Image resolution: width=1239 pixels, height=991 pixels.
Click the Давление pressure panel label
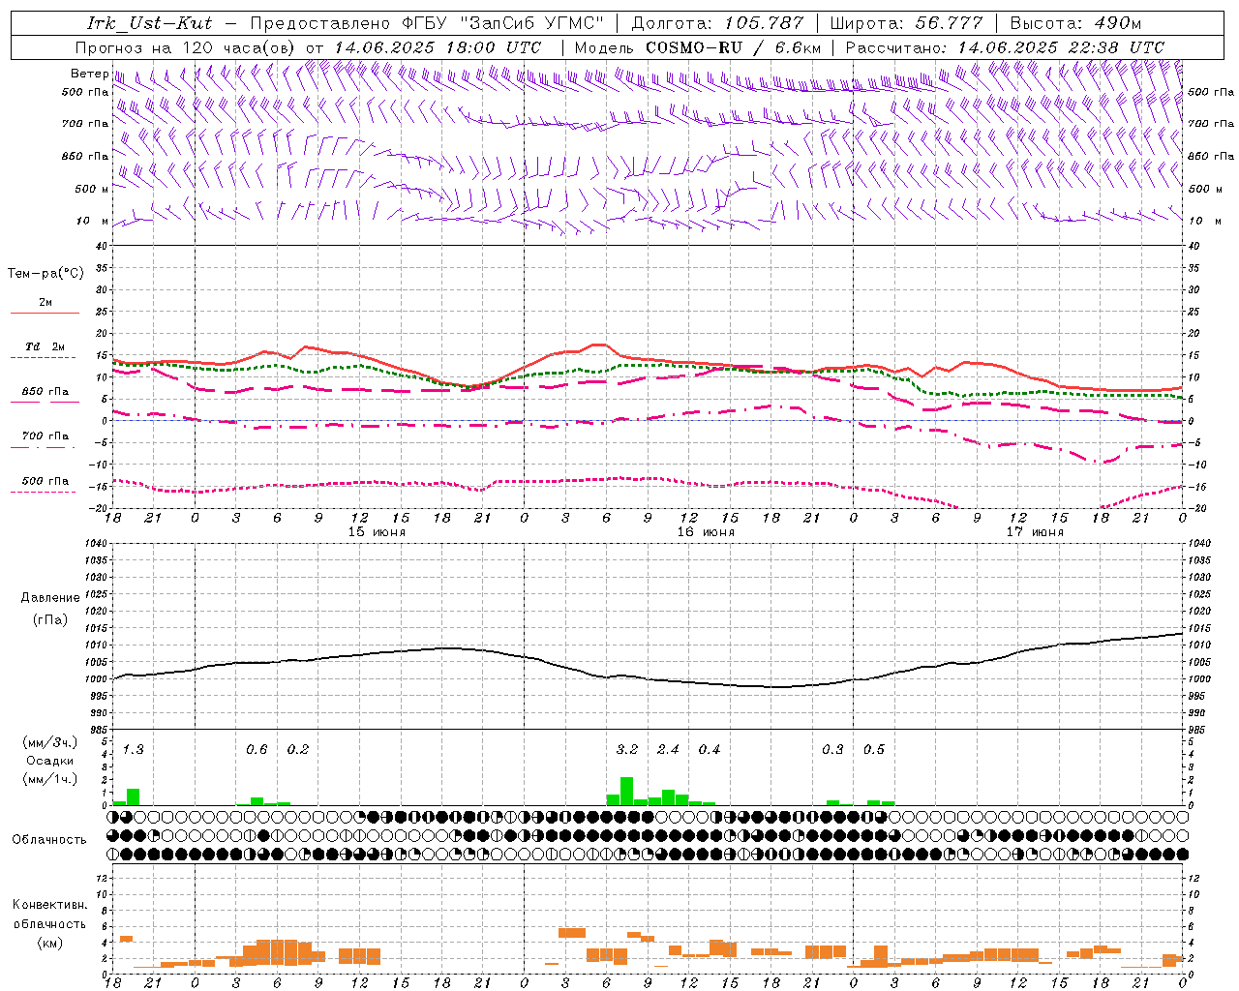point(50,598)
